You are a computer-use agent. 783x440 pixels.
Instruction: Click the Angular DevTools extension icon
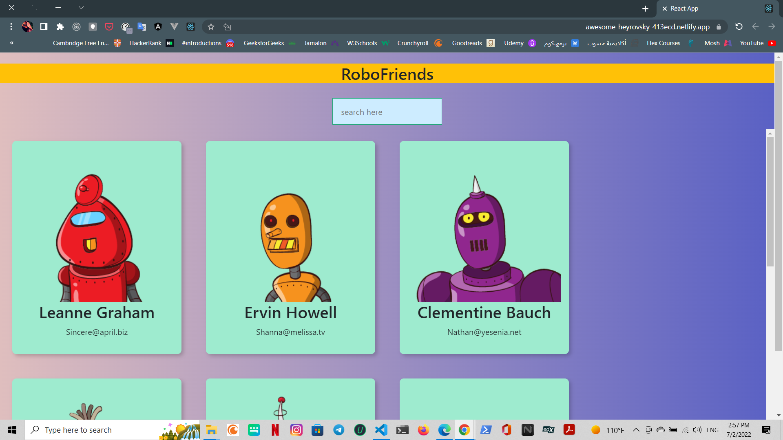[x=158, y=27]
